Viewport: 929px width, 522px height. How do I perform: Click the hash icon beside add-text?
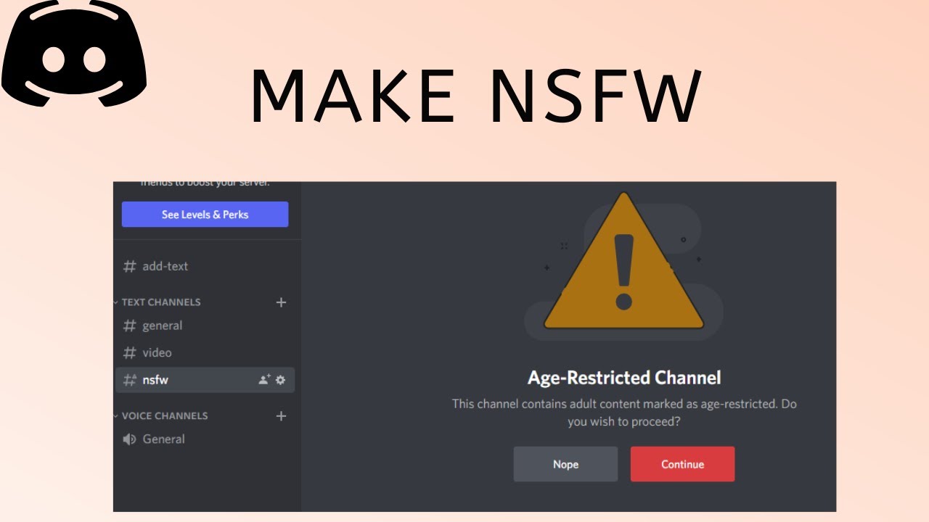(x=130, y=266)
